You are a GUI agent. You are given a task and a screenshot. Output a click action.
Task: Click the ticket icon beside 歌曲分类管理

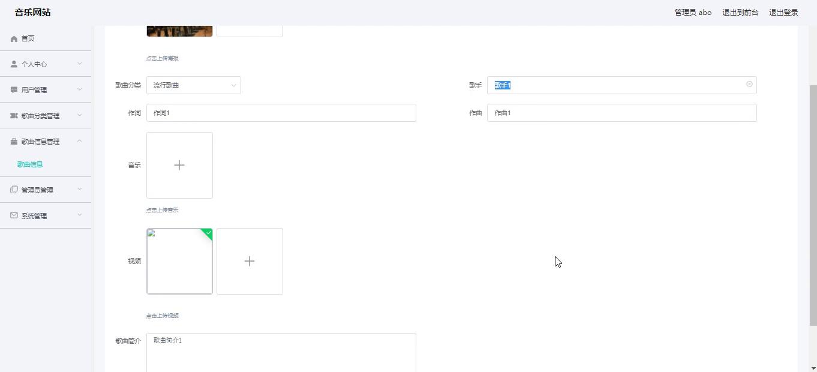click(x=14, y=116)
